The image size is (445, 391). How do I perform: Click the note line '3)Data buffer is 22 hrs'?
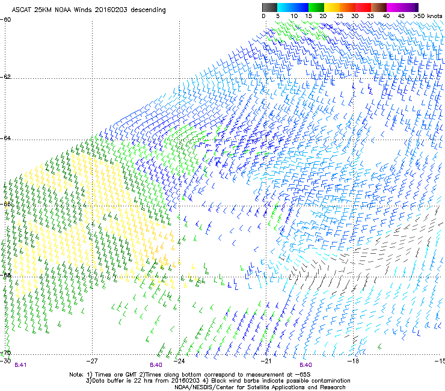218,381
